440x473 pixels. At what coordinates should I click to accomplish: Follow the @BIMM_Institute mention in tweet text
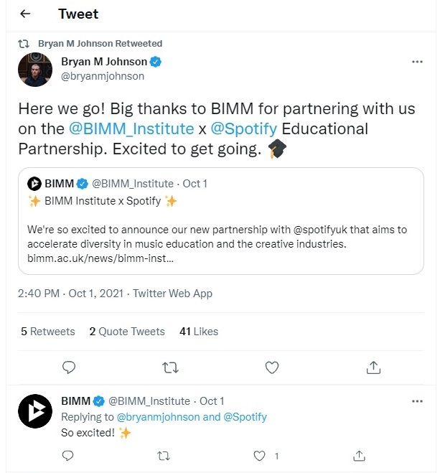pos(131,129)
